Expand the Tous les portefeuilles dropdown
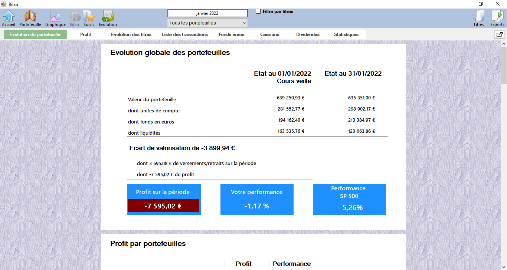This screenshot has width=507, height=270. tap(207, 23)
